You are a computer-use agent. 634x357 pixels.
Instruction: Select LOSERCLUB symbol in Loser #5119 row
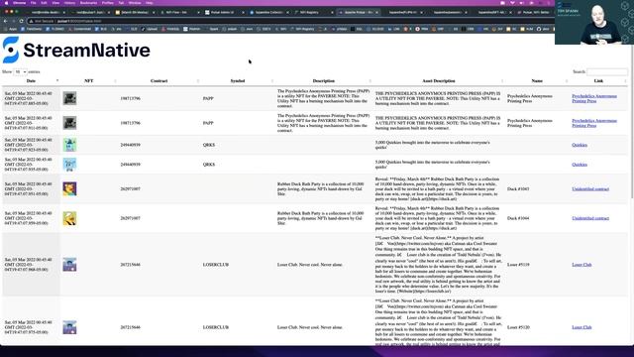point(216,265)
